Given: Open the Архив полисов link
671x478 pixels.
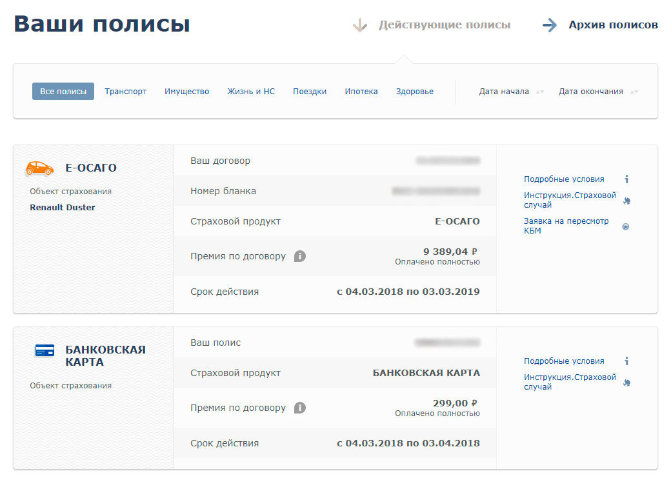Looking at the screenshot, I should coord(613,25).
